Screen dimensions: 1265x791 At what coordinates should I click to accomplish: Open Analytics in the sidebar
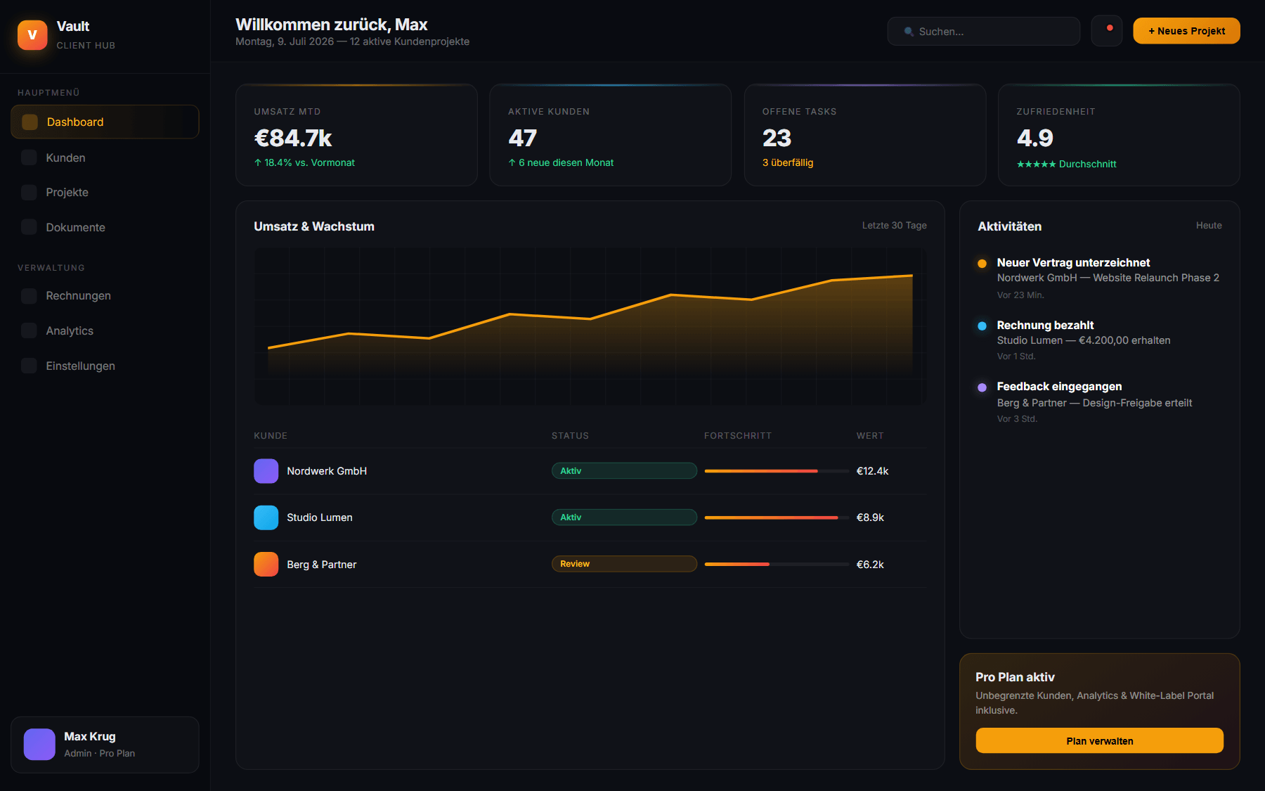click(105, 330)
